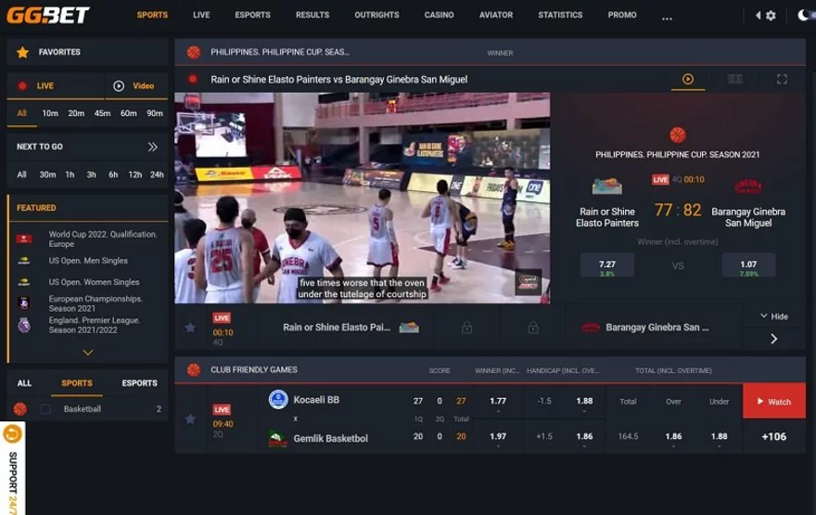Bet on Barangay Ginebra at odds 1.07
This screenshot has height=515, width=816.
pyautogui.click(x=748, y=266)
